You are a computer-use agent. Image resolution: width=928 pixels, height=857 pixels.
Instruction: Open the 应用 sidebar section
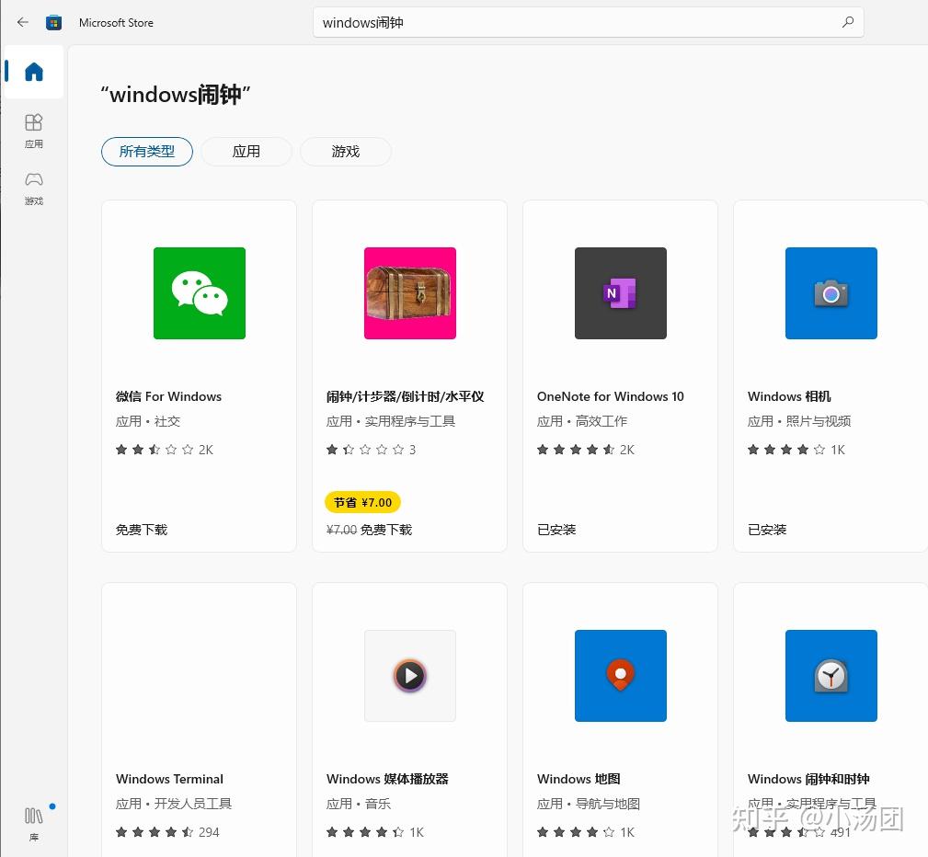coord(34,131)
